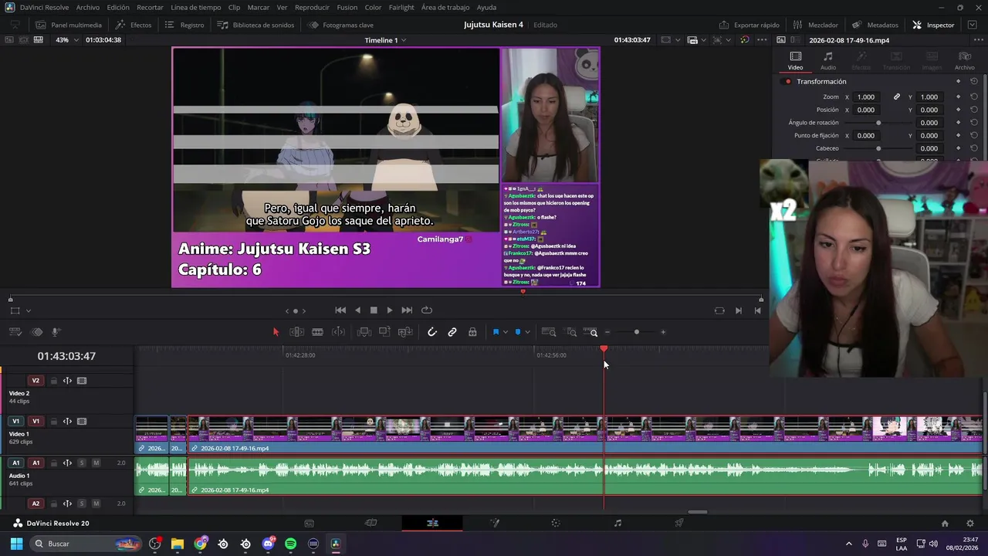This screenshot has height=556, width=988.
Task: Adjust the timeline zoom slider
Action: (635, 332)
